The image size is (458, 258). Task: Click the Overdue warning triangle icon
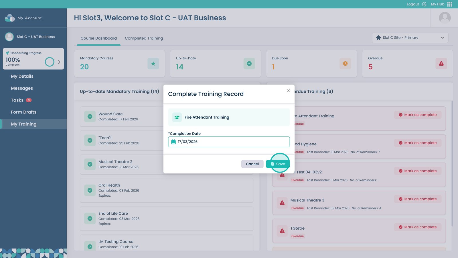point(441,64)
